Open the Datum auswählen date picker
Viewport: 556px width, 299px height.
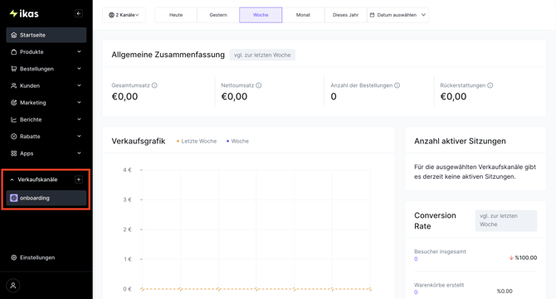[x=397, y=15]
